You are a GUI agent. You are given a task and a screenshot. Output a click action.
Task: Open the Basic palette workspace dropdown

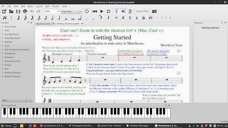click(x=15, y=100)
